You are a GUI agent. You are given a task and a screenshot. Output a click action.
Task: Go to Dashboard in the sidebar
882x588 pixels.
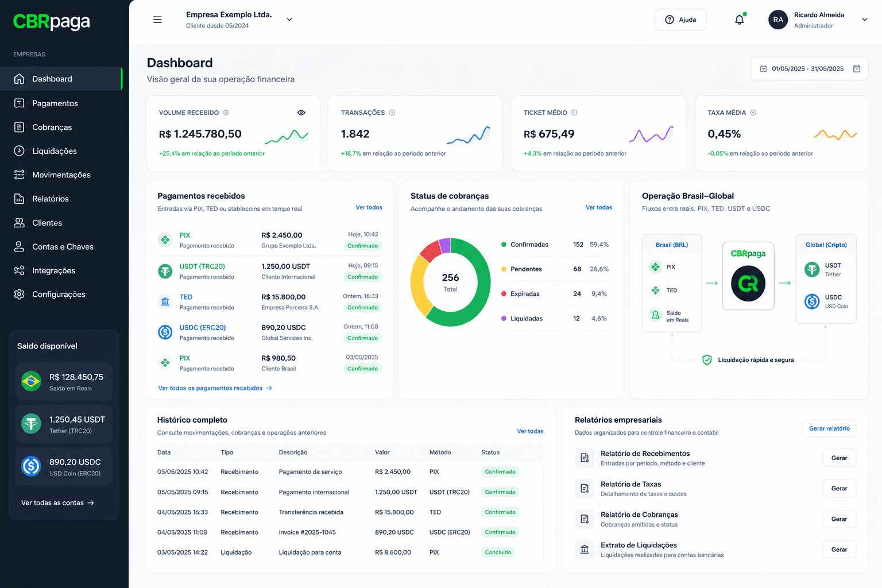(x=61, y=79)
